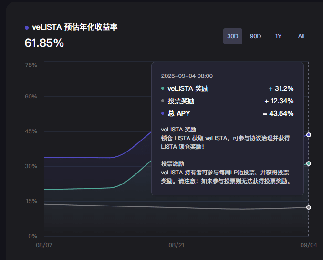Click the 08/21 date axis label
The width and height of the screenshot is (323, 260).
click(177, 245)
